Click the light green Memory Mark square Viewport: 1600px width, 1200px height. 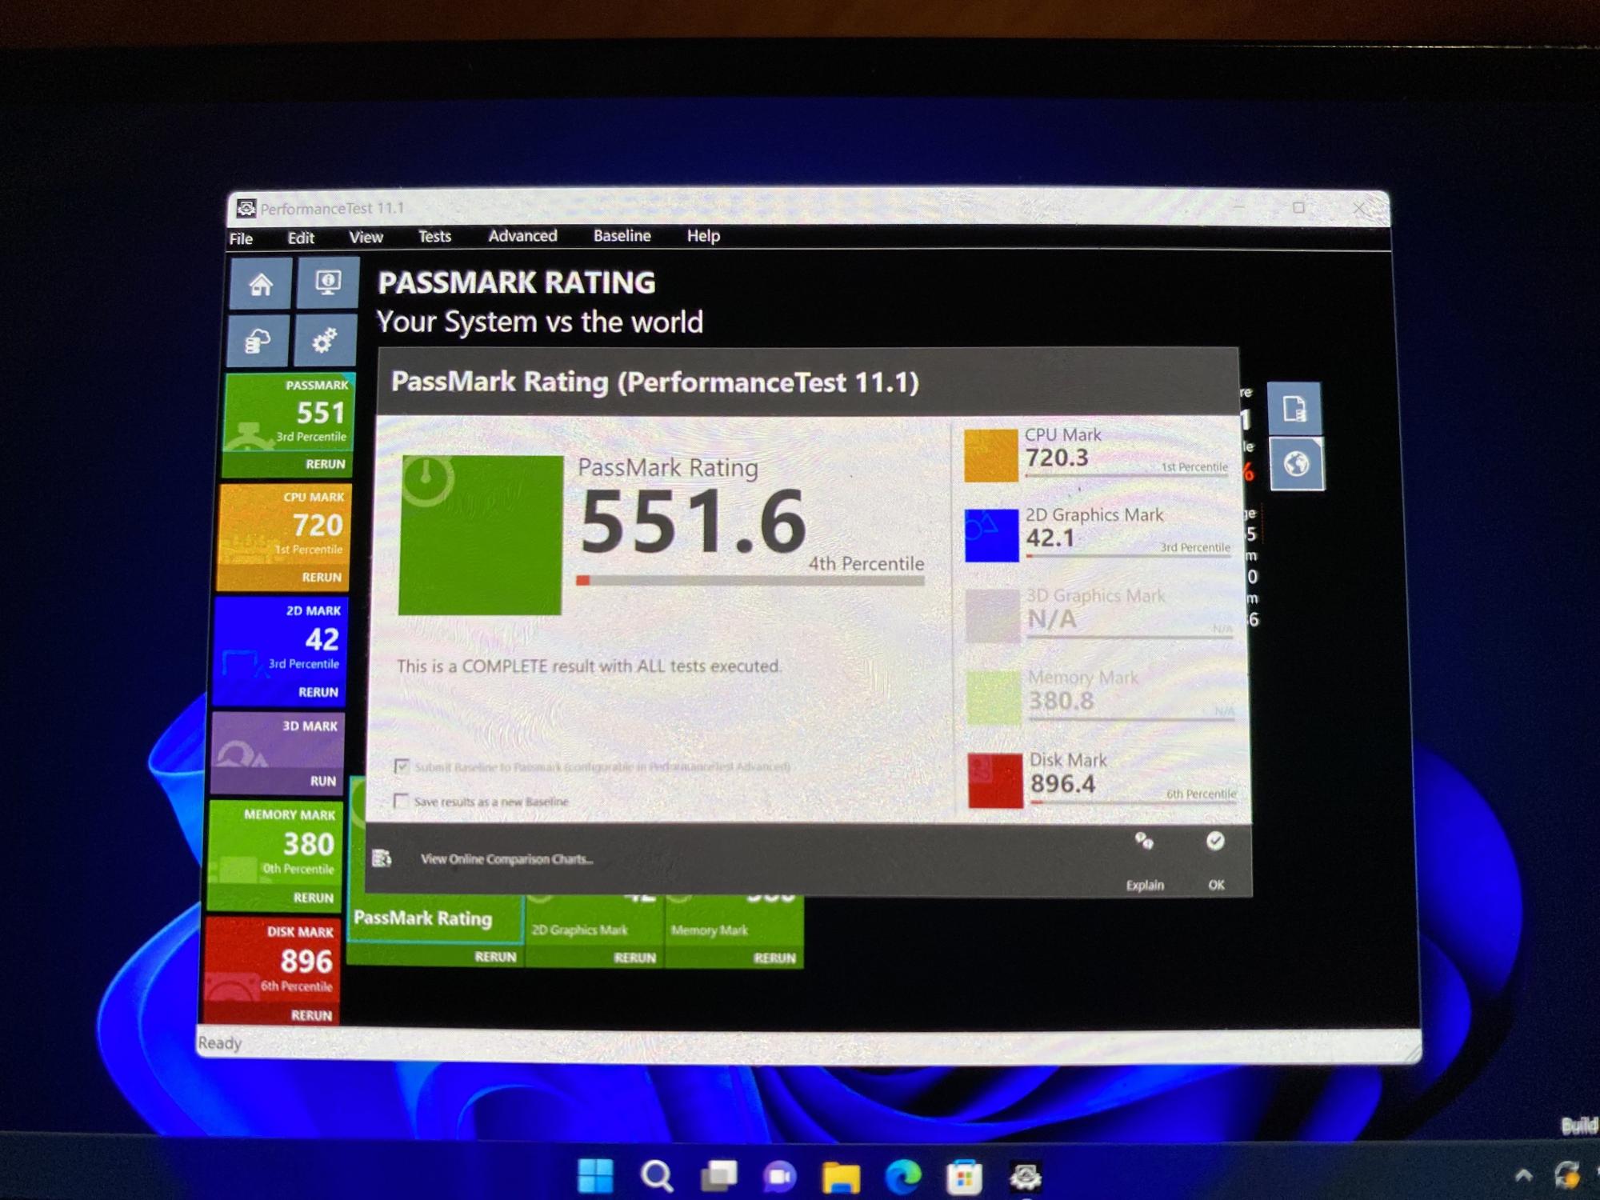click(x=994, y=698)
